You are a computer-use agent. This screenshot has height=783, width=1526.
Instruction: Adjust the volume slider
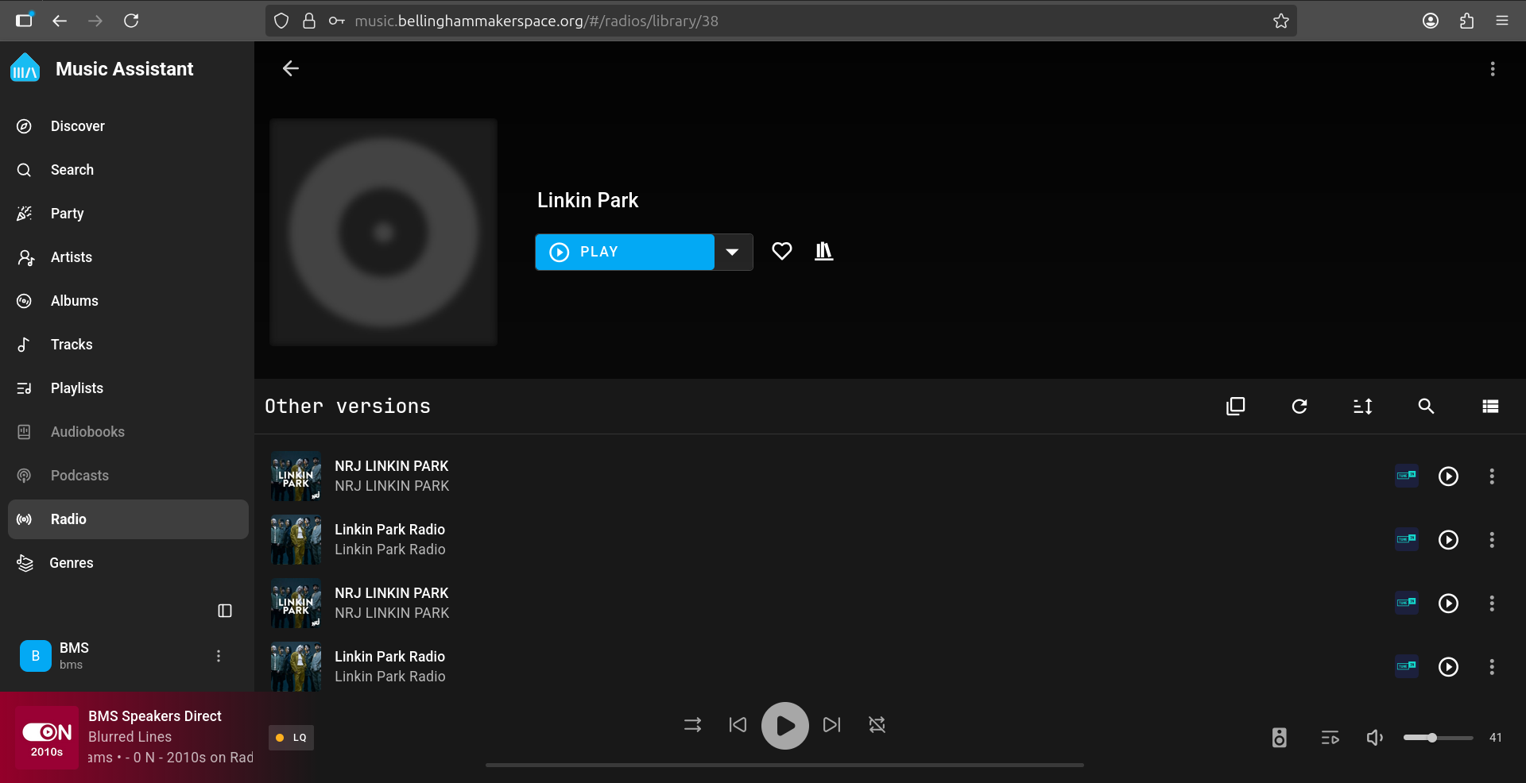tap(1439, 738)
